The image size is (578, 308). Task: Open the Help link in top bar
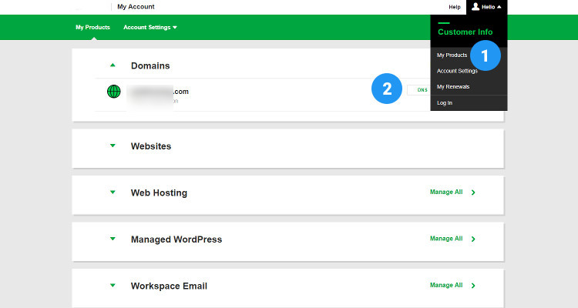455,7
